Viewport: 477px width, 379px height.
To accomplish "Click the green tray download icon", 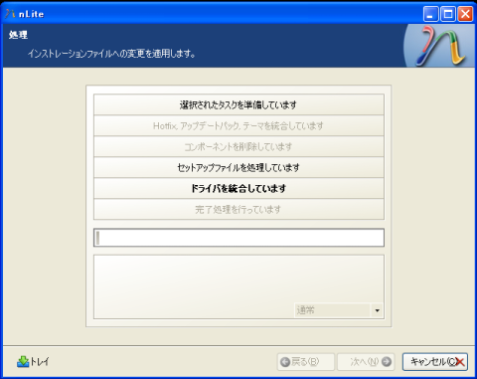I will [x=23, y=361].
